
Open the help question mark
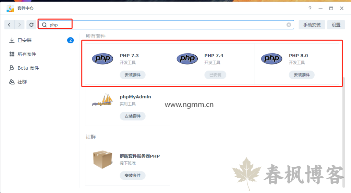310,8
